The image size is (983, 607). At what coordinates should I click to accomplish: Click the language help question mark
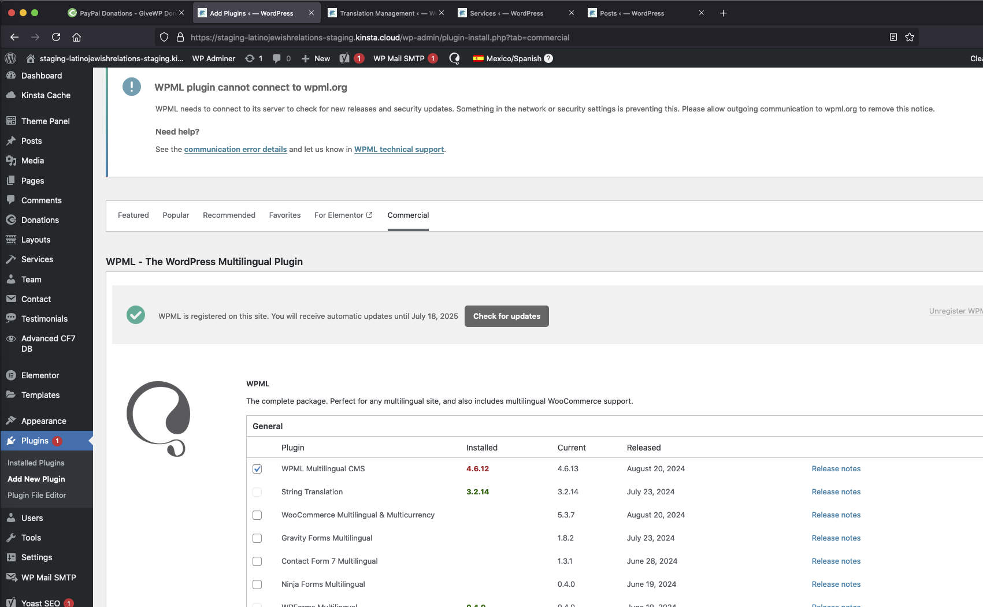[x=548, y=58]
